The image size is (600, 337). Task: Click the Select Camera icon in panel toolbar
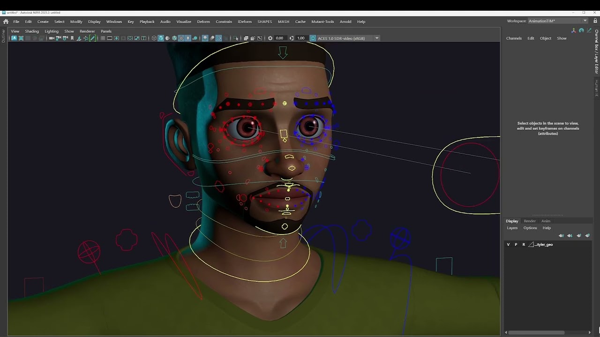[x=52, y=38]
